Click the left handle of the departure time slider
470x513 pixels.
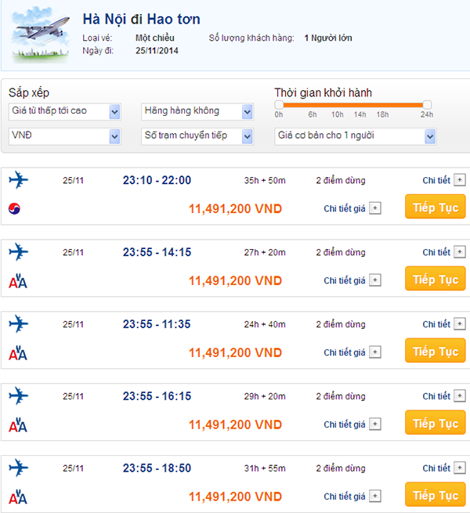tap(279, 104)
